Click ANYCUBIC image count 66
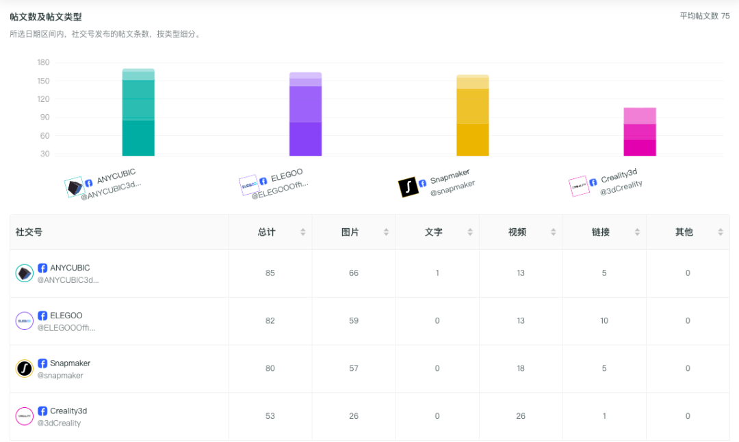Viewport: 739px width, 442px height. 354,273
